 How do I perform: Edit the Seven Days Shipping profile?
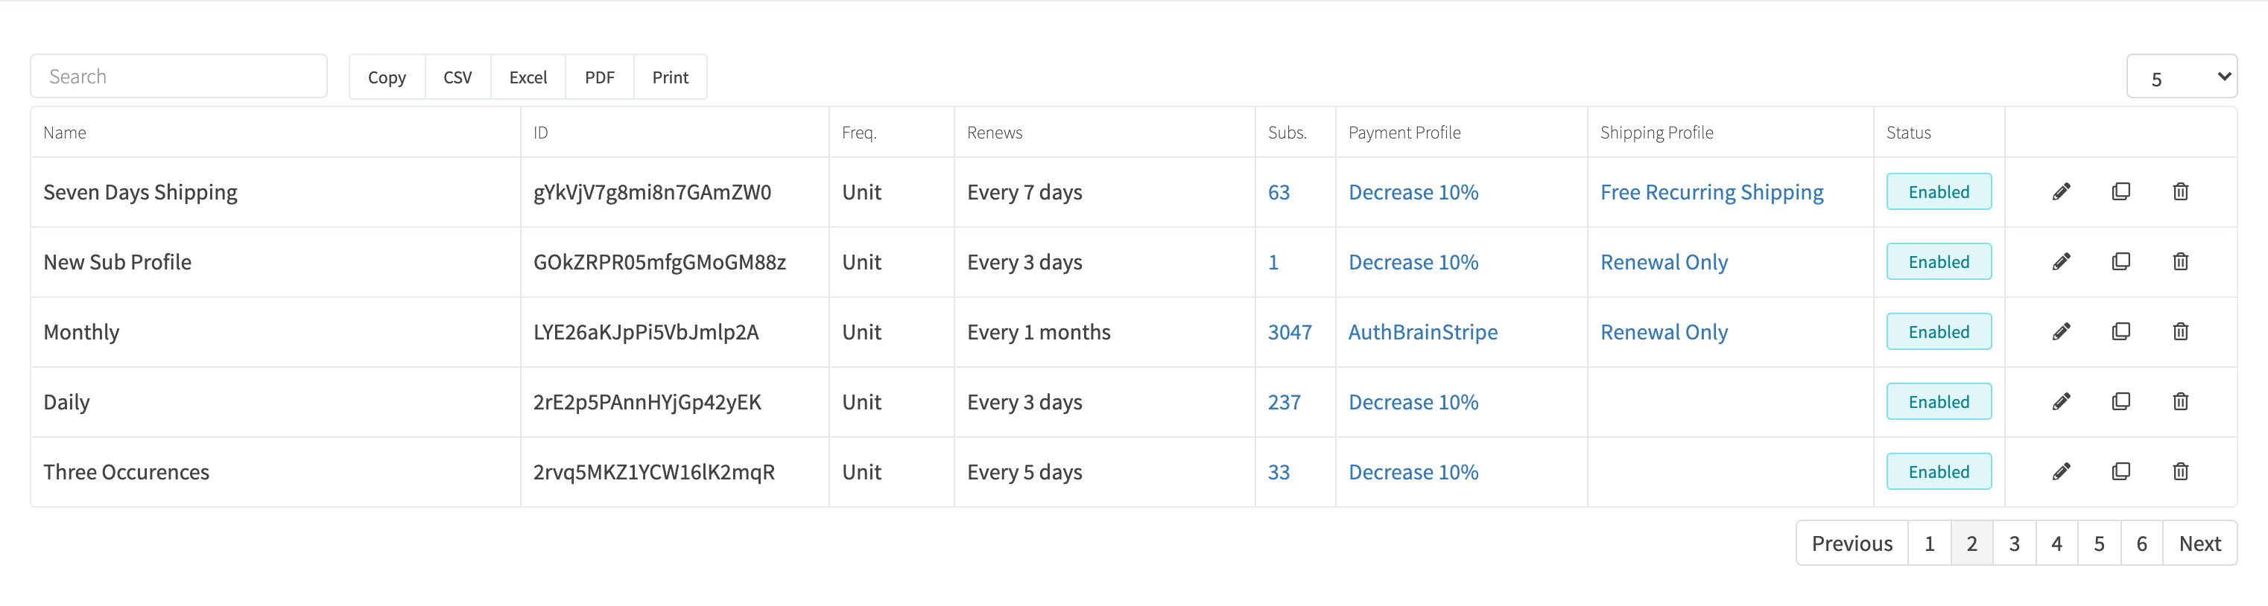2061,192
